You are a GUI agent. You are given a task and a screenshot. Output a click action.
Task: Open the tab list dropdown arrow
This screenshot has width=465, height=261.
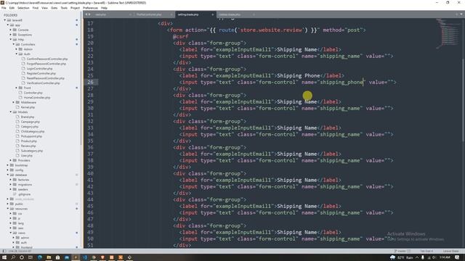point(461,14)
